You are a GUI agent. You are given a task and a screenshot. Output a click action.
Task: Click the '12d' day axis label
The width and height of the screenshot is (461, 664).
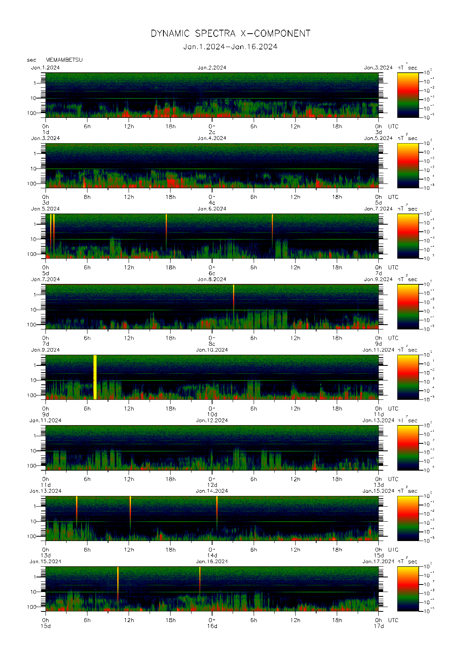coord(212,485)
